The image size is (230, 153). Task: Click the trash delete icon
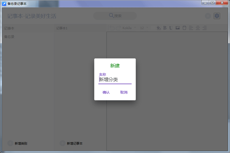coord(184,28)
